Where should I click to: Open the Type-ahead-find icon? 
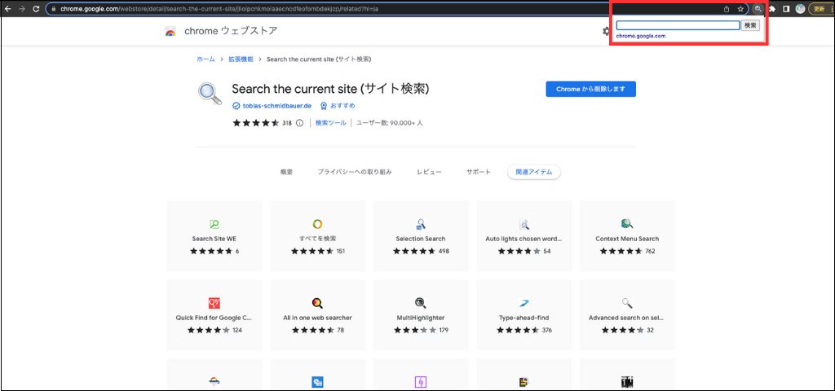pos(524,303)
